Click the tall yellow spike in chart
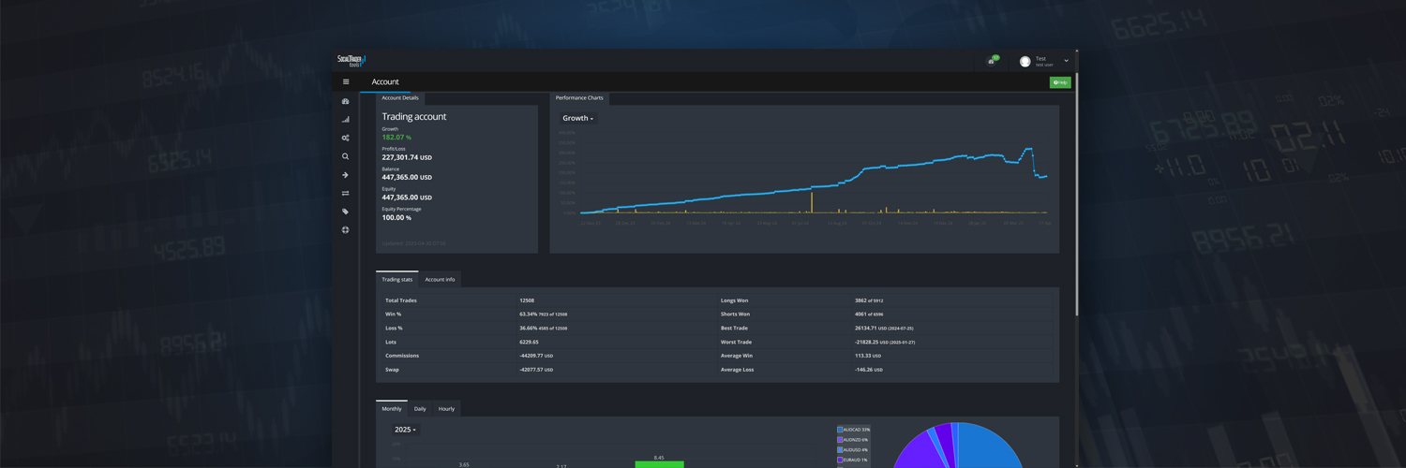 pos(812,202)
